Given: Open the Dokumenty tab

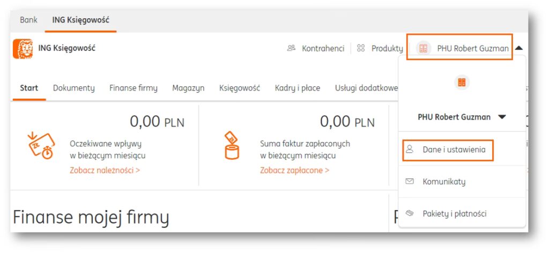Looking at the screenshot, I should [x=73, y=88].
